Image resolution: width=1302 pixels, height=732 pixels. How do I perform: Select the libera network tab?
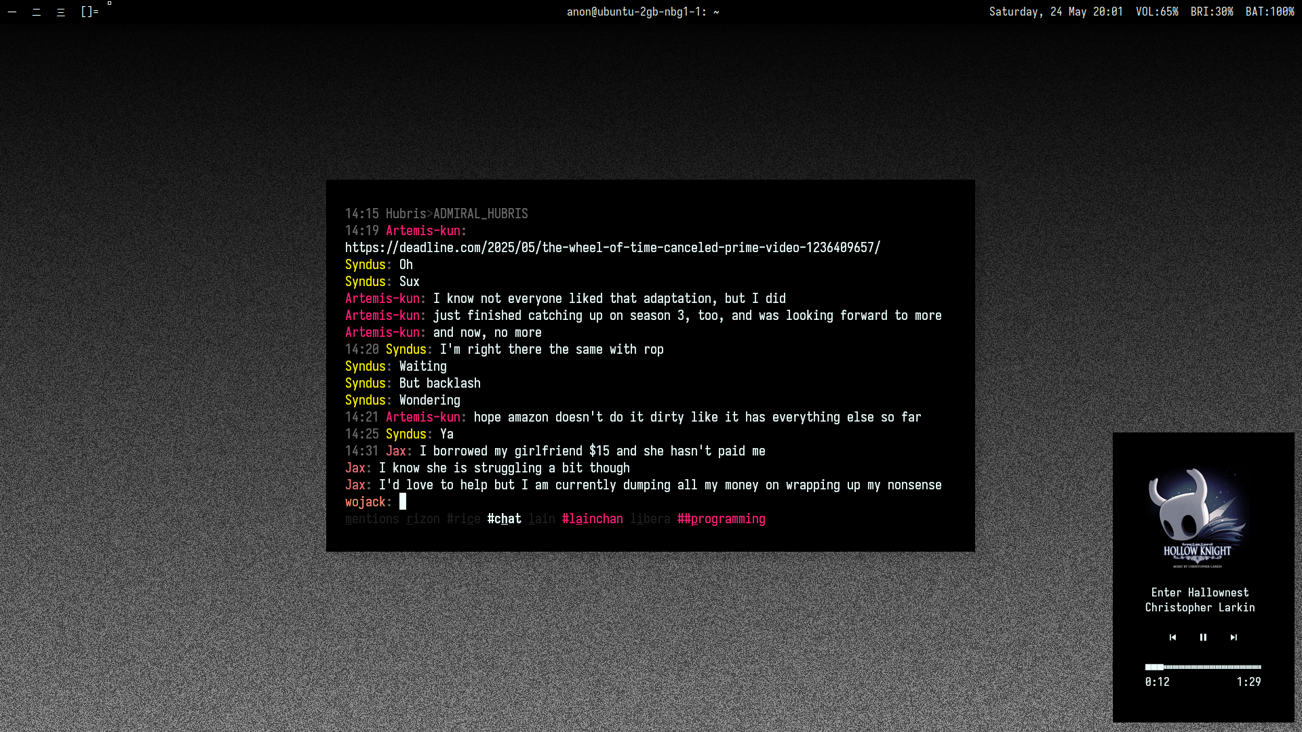point(650,518)
